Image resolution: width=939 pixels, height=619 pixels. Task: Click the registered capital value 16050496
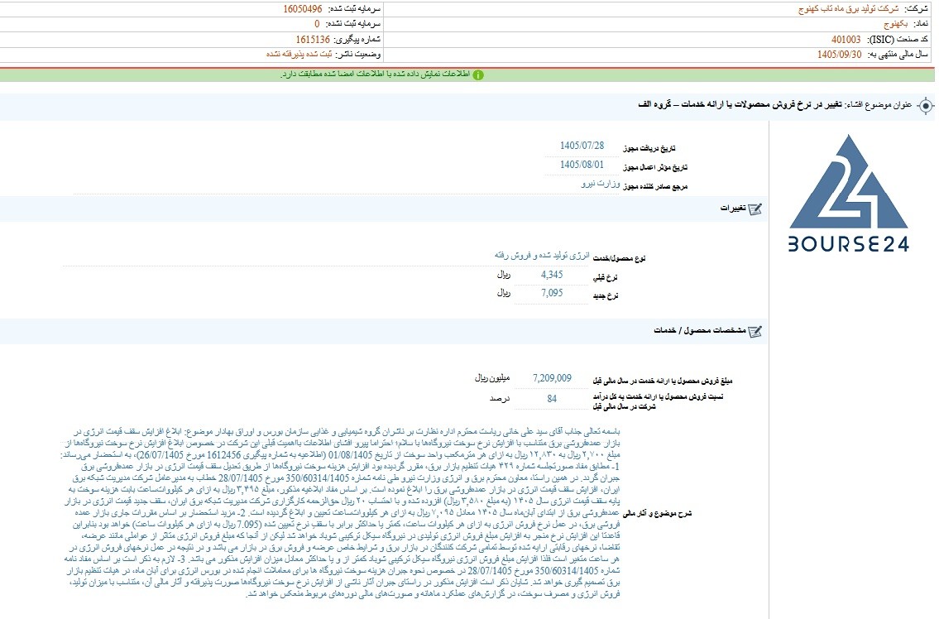(x=303, y=9)
